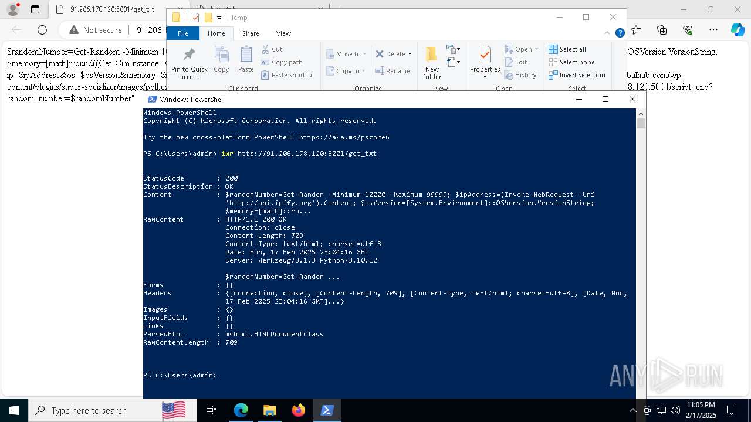
Task: Collapse the Explorer ribbon with chevron
Action: [607, 33]
